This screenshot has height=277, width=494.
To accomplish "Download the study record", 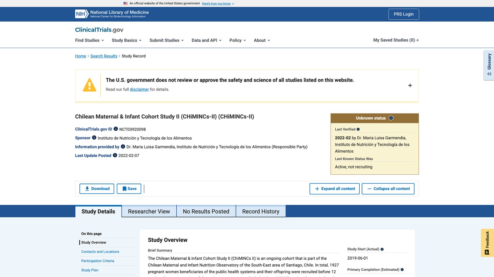I will 97,189.
